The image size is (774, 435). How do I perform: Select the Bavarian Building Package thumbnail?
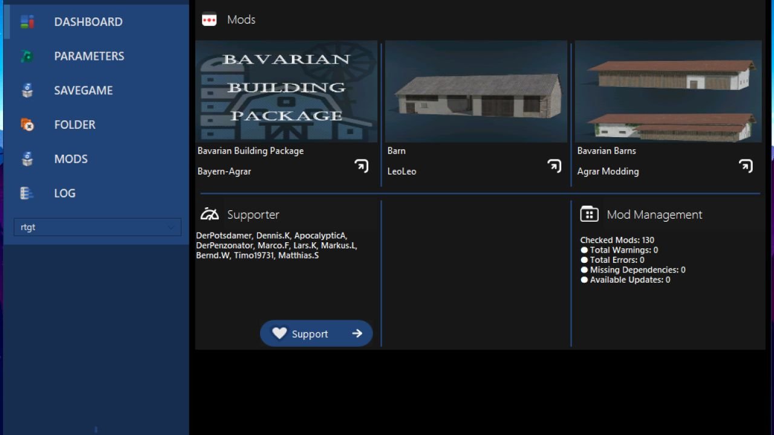click(287, 92)
